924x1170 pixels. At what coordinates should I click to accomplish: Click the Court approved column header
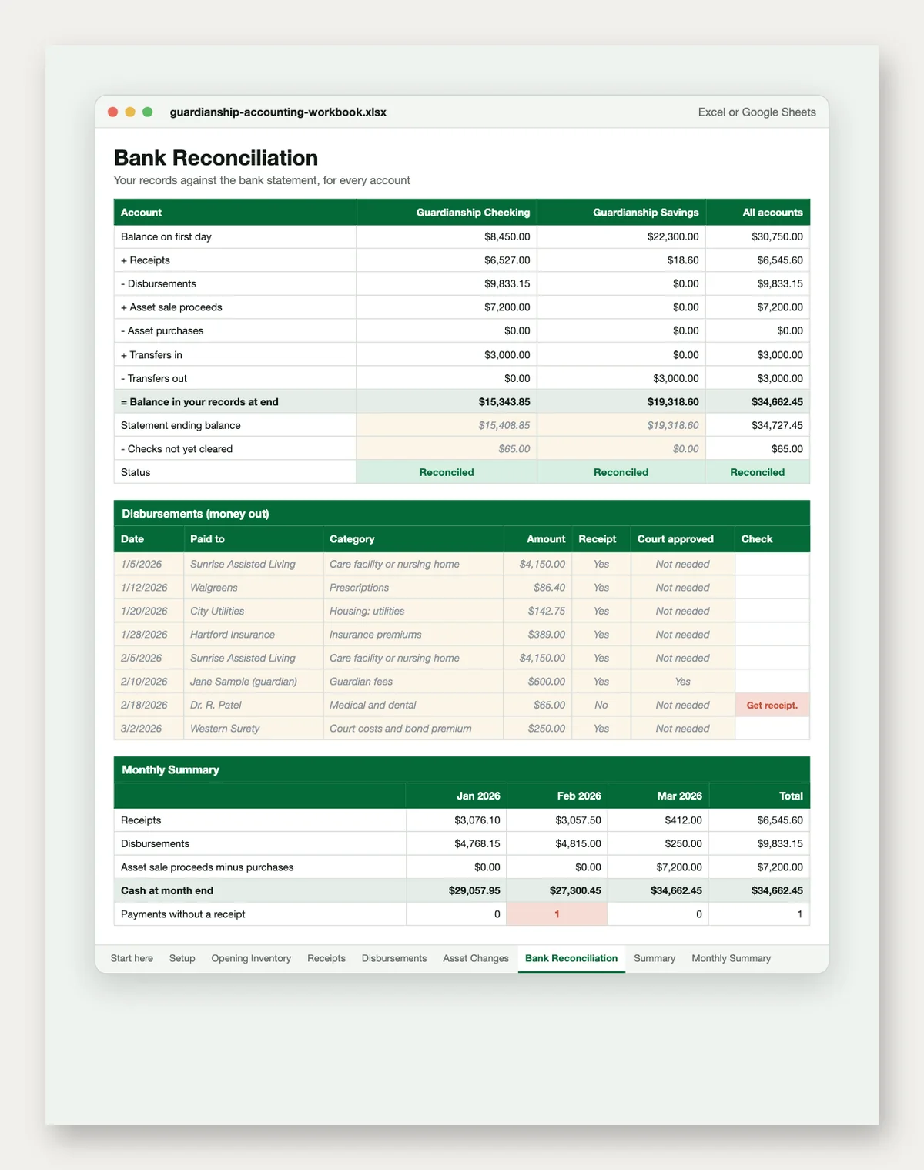click(682, 539)
